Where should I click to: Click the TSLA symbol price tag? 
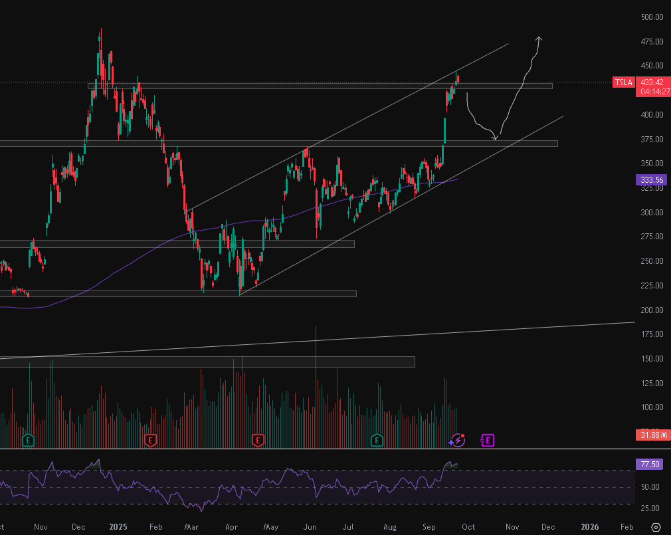[624, 82]
